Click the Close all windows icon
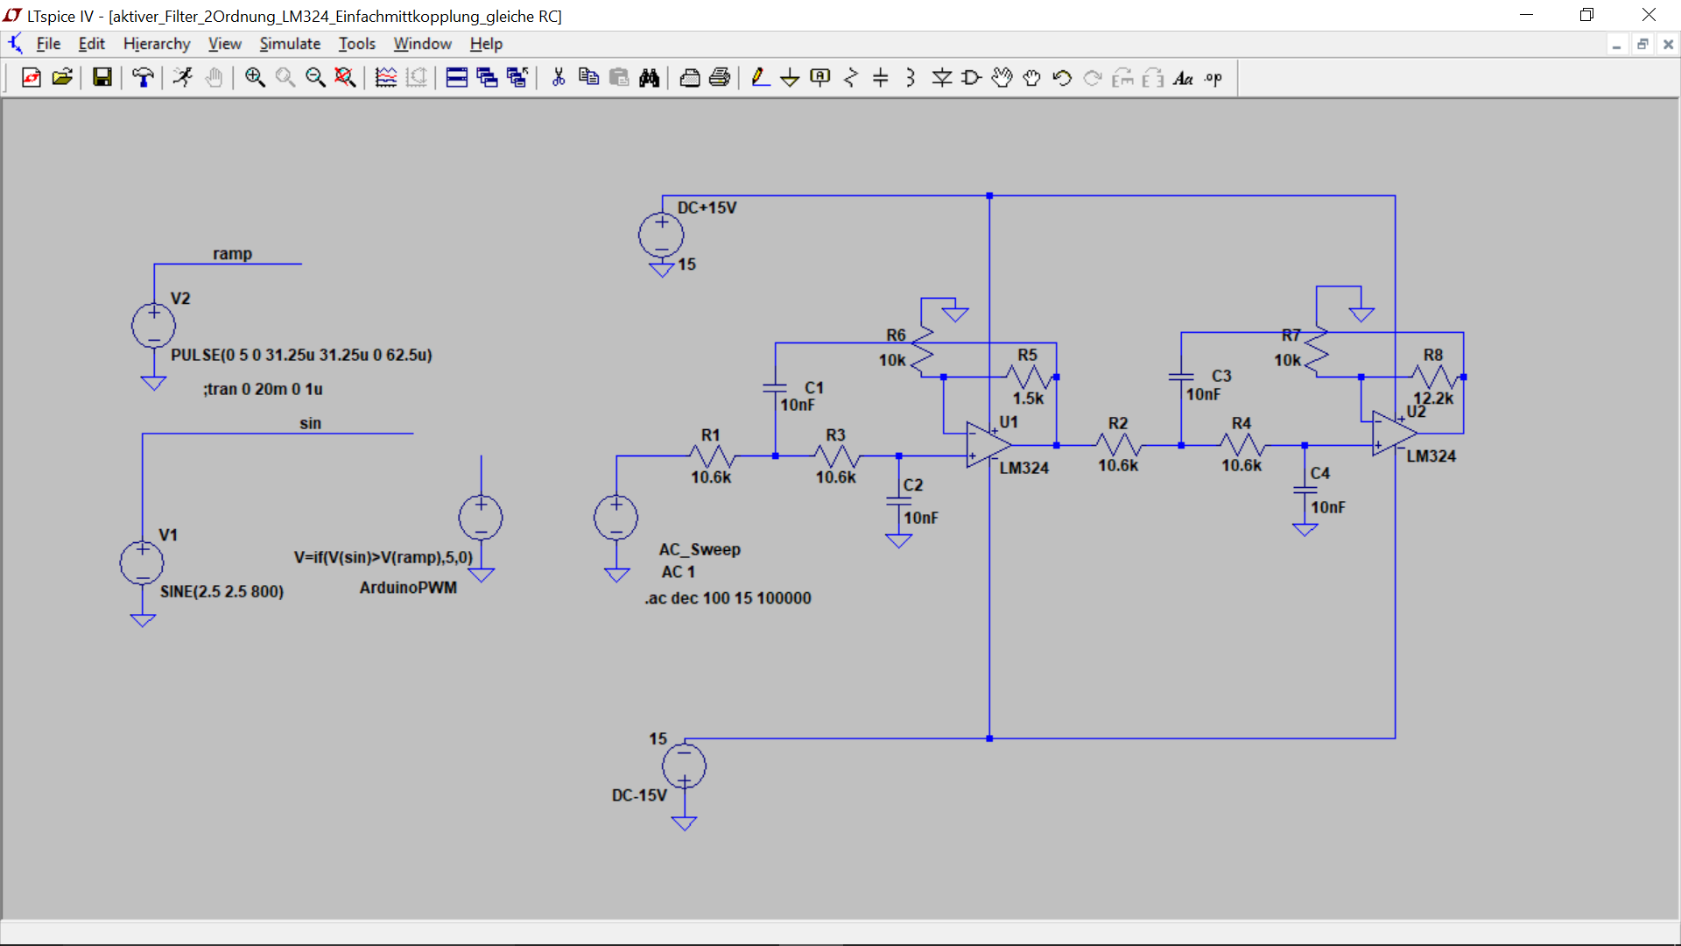This screenshot has height=946, width=1681. tap(517, 78)
